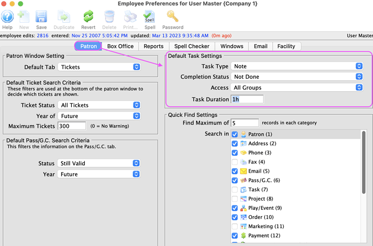The width and height of the screenshot is (373, 246).
Task: Check the Project (8) checkbox
Action: tap(235, 199)
